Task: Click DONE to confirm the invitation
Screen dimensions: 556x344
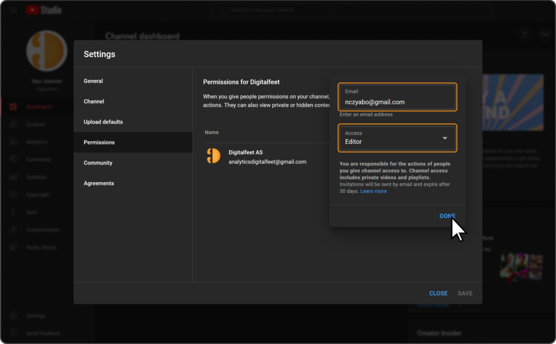Action: (447, 216)
